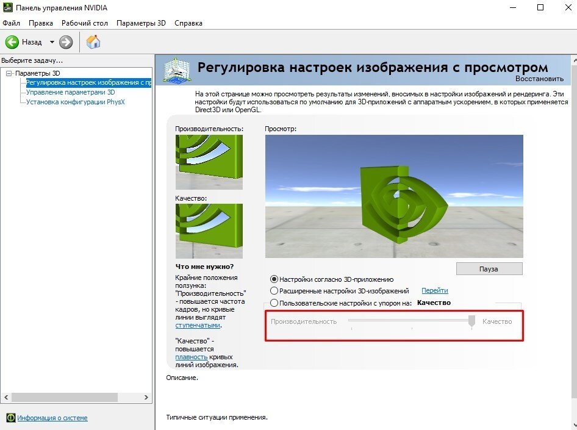Open Информация о системе link
The image size is (577, 430).
[x=52, y=418]
